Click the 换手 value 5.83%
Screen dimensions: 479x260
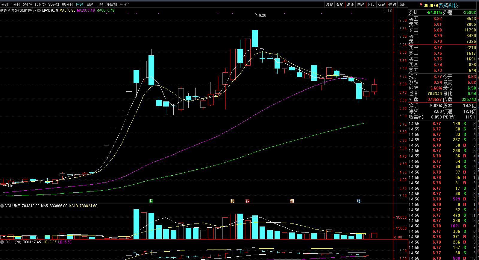click(x=436, y=106)
